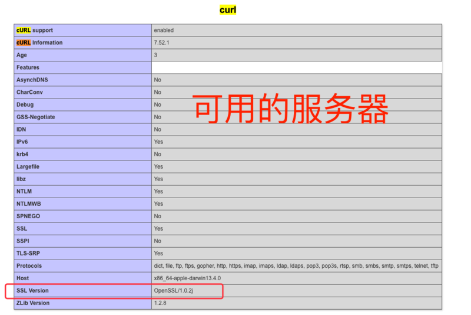Screen dimensions: 471x315
Task: Click the 'No' value beside Debug
Action: 158,104
